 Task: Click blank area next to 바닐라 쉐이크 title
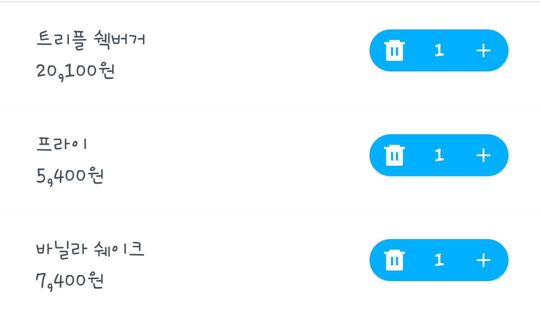tap(255, 249)
